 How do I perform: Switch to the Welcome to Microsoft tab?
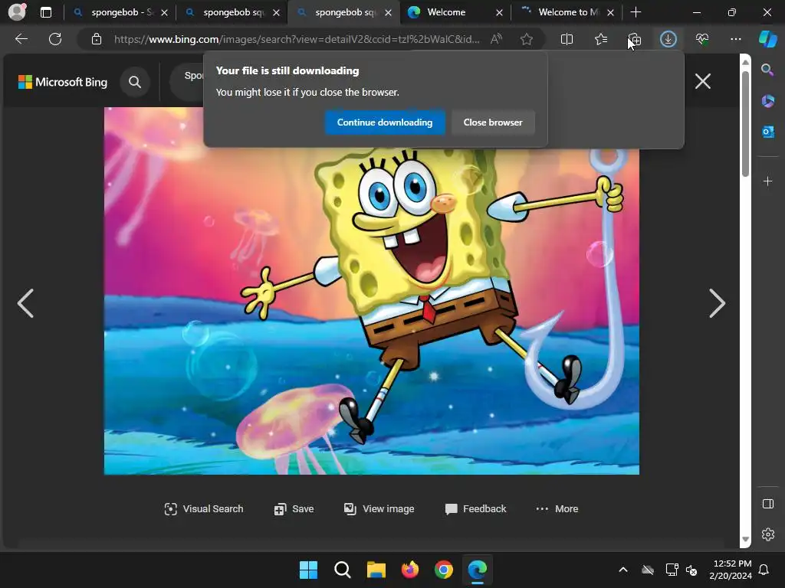567,12
